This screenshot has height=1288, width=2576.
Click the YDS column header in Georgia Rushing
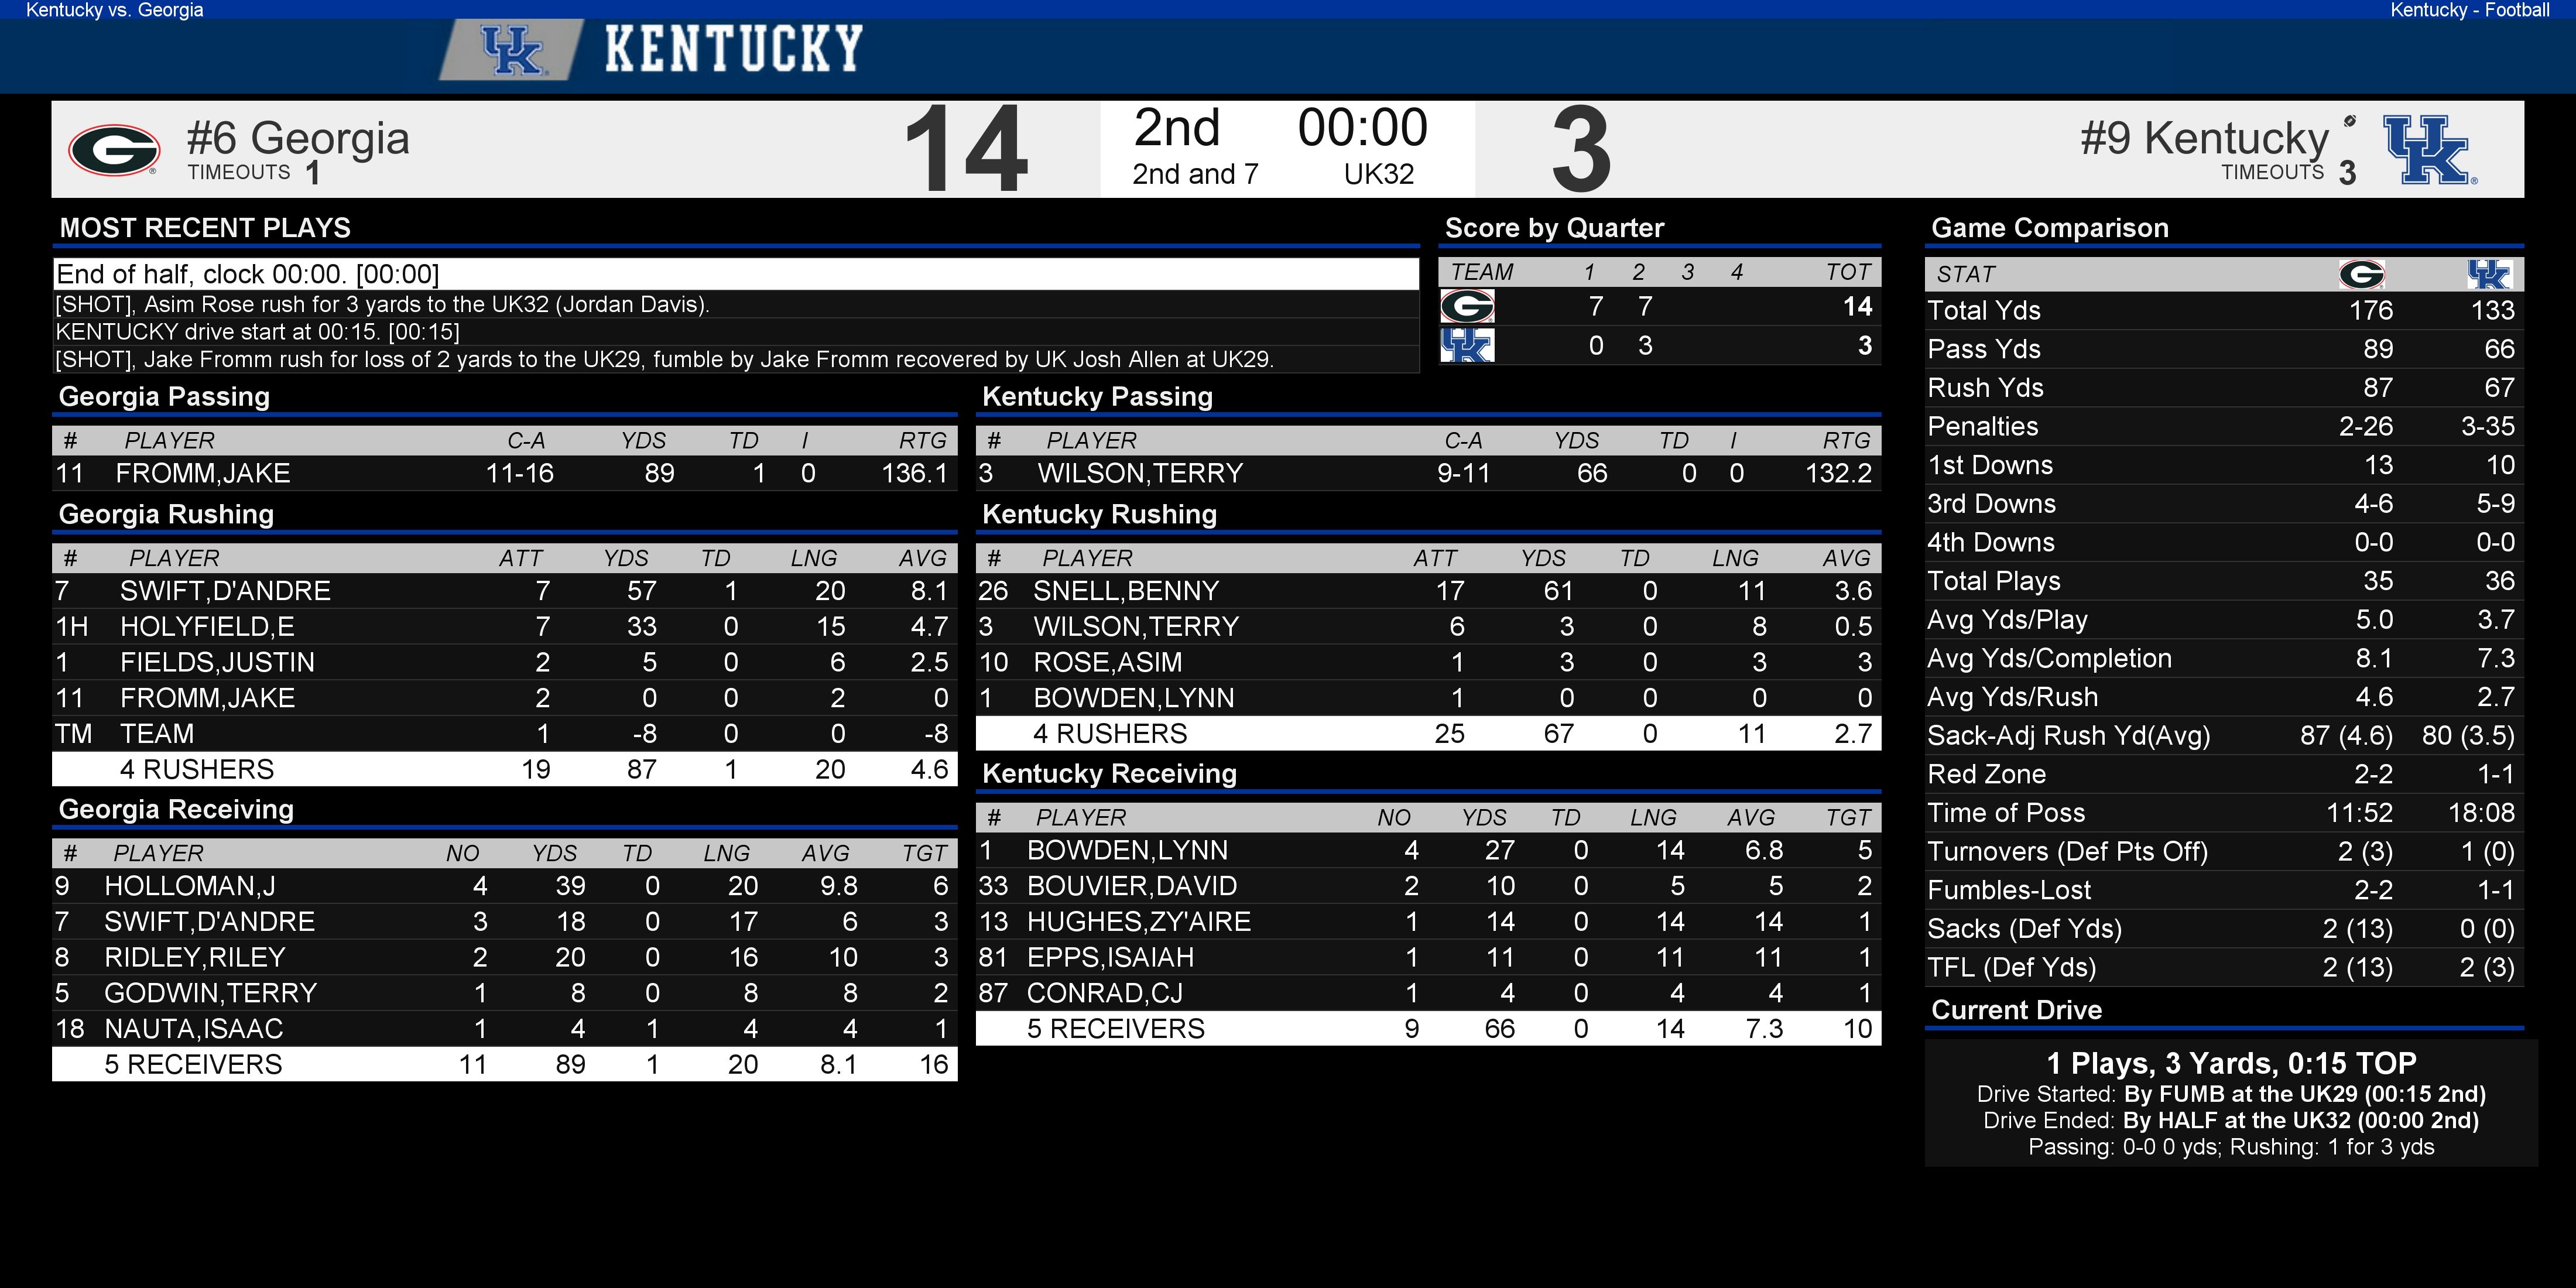click(x=626, y=558)
